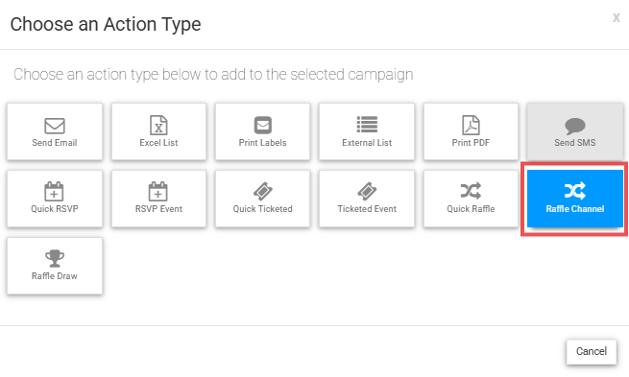Image resolution: width=629 pixels, height=377 pixels.
Task: Click the Cancel button
Action: (592, 352)
